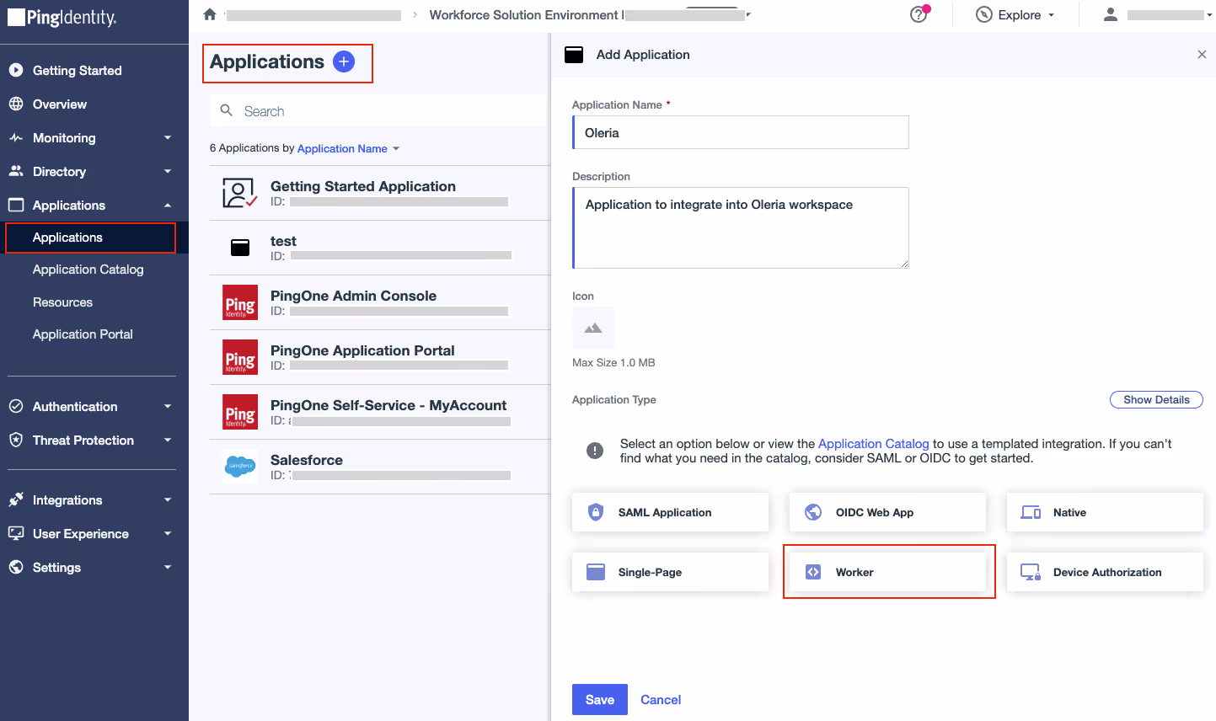1216x721 pixels.
Task: Click the Directory people icon
Action: click(x=16, y=171)
